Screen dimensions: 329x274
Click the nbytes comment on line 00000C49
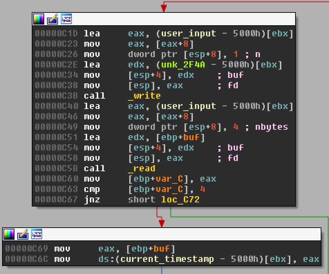pos(271,127)
